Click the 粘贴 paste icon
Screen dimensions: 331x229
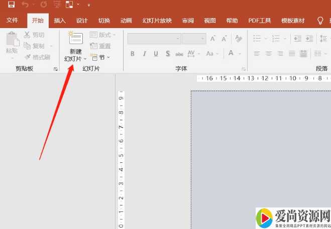pos(13,39)
